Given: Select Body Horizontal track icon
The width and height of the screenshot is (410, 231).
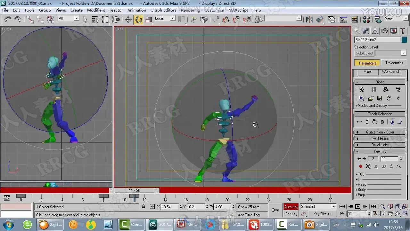Looking at the screenshot, I should point(359,122).
